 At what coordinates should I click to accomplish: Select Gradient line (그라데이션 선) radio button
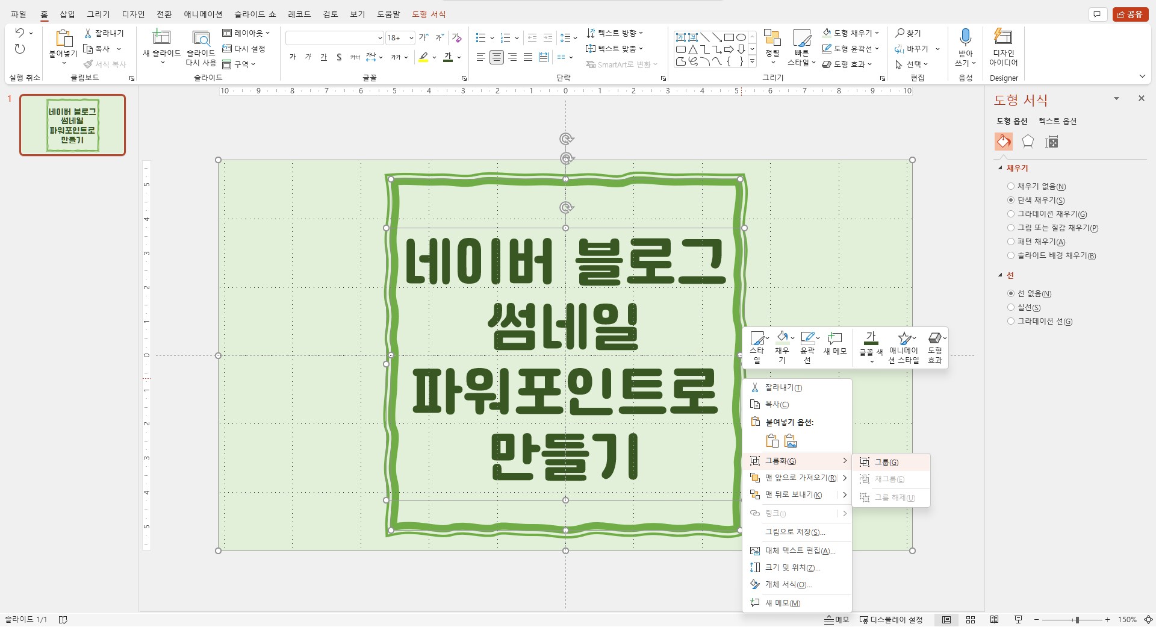tap(1011, 321)
